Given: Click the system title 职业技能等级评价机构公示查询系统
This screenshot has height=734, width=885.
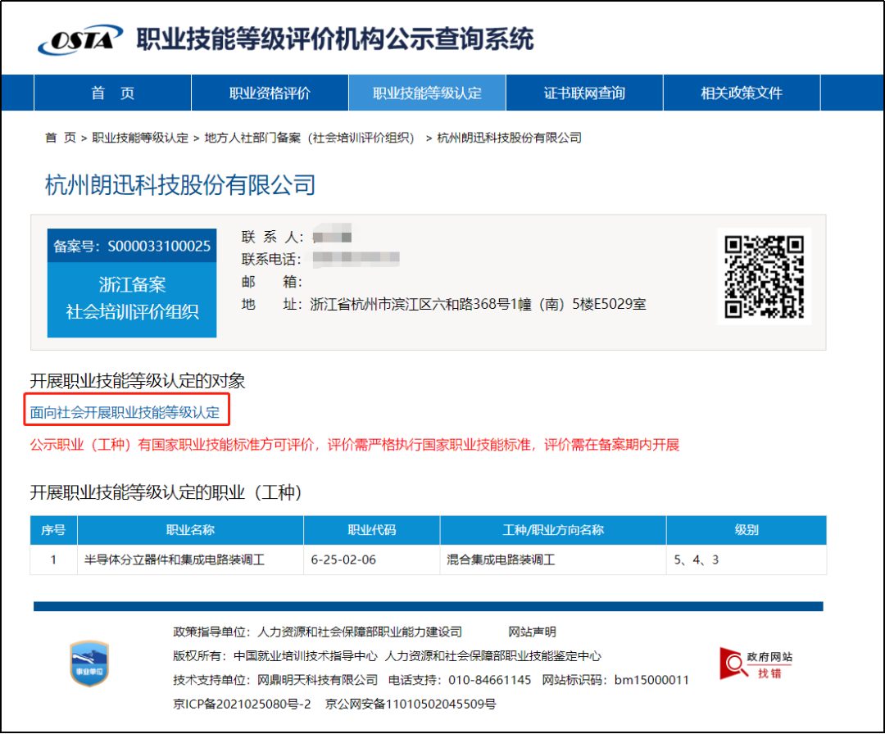Looking at the screenshot, I should (x=334, y=39).
